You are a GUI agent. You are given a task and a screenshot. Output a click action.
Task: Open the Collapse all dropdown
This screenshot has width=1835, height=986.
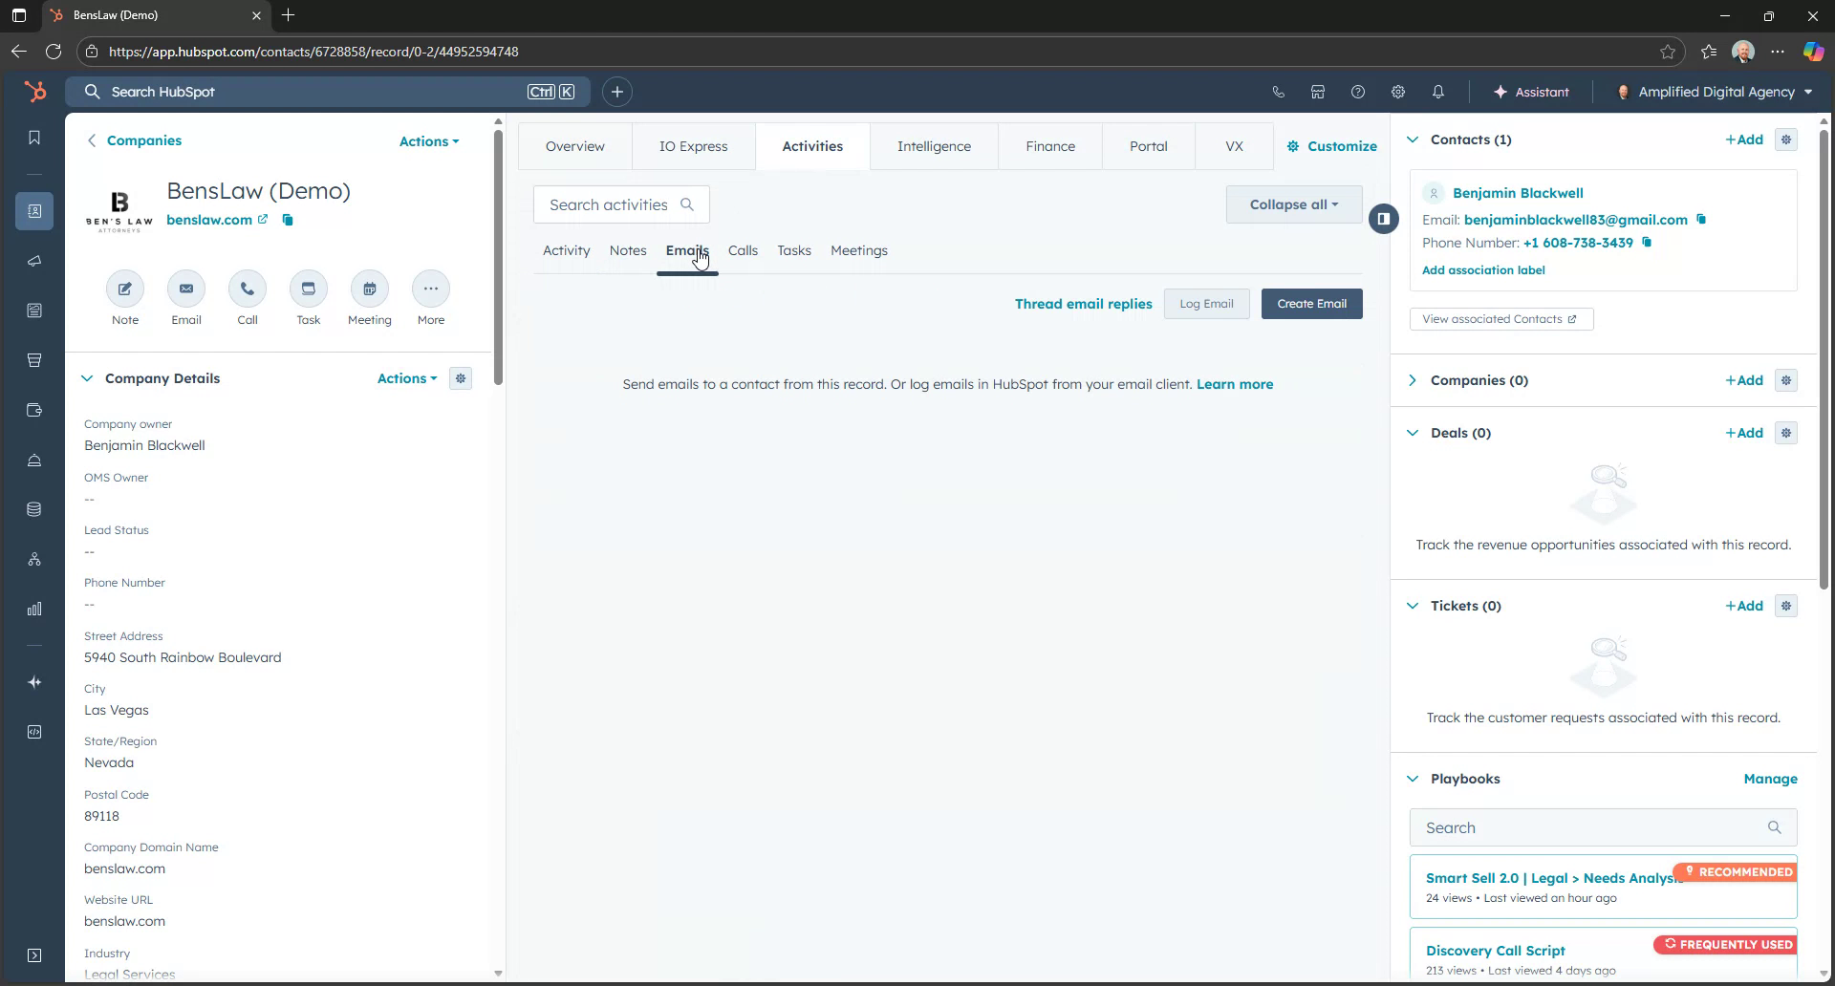pyautogui.click(x=1292, y=204)
